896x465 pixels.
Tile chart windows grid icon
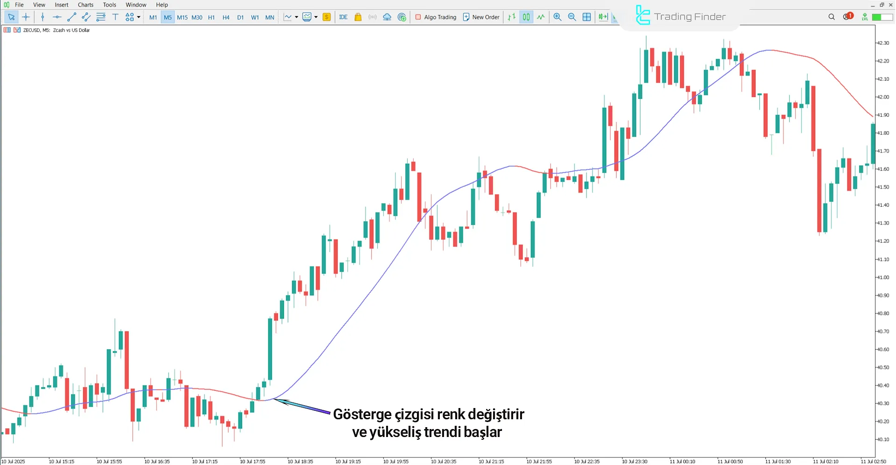pyautogui.click(x=587, y=17)
